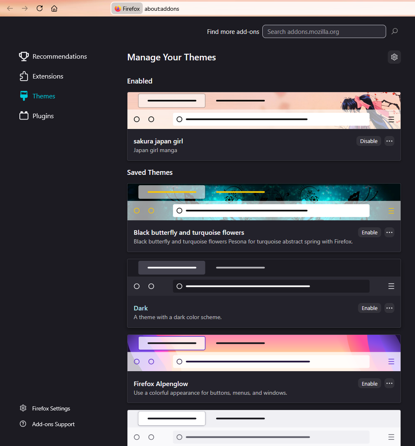Open Add-ons Support link
415x446 pixels.
click(53, 424)
